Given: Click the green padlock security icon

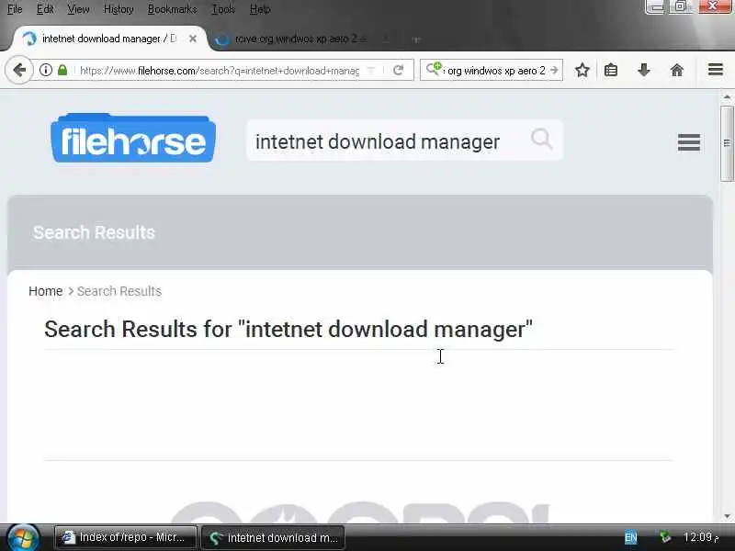Looking at the screenshot, I should pyautogui.click(x=62, y=71).
